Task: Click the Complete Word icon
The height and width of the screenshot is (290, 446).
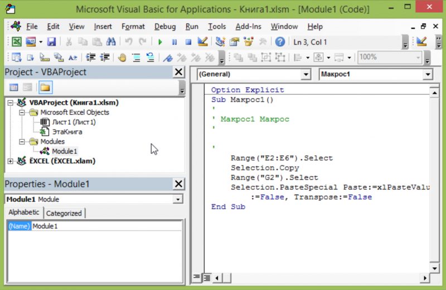Action: pyautogui.click(x=73, y=58)
